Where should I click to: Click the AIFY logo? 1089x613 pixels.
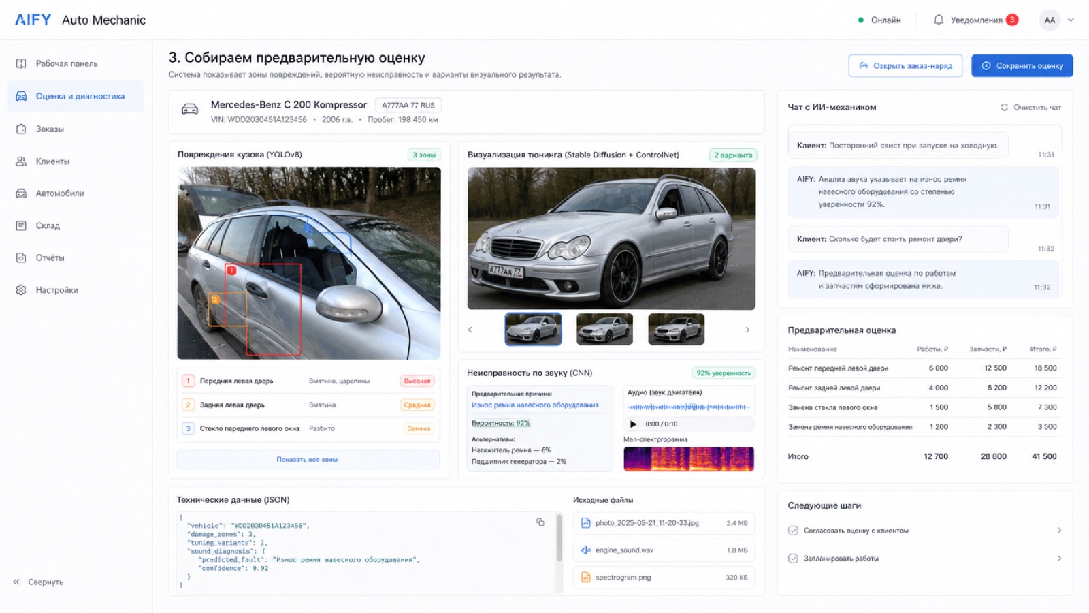click(33, 20)
